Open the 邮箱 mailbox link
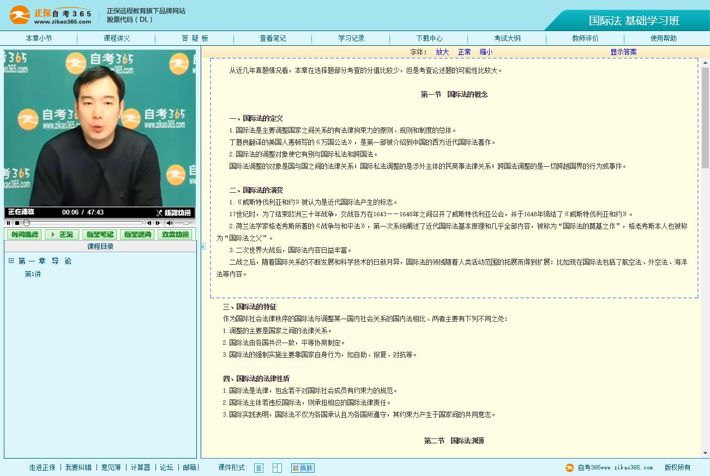 tap(189, 467)
